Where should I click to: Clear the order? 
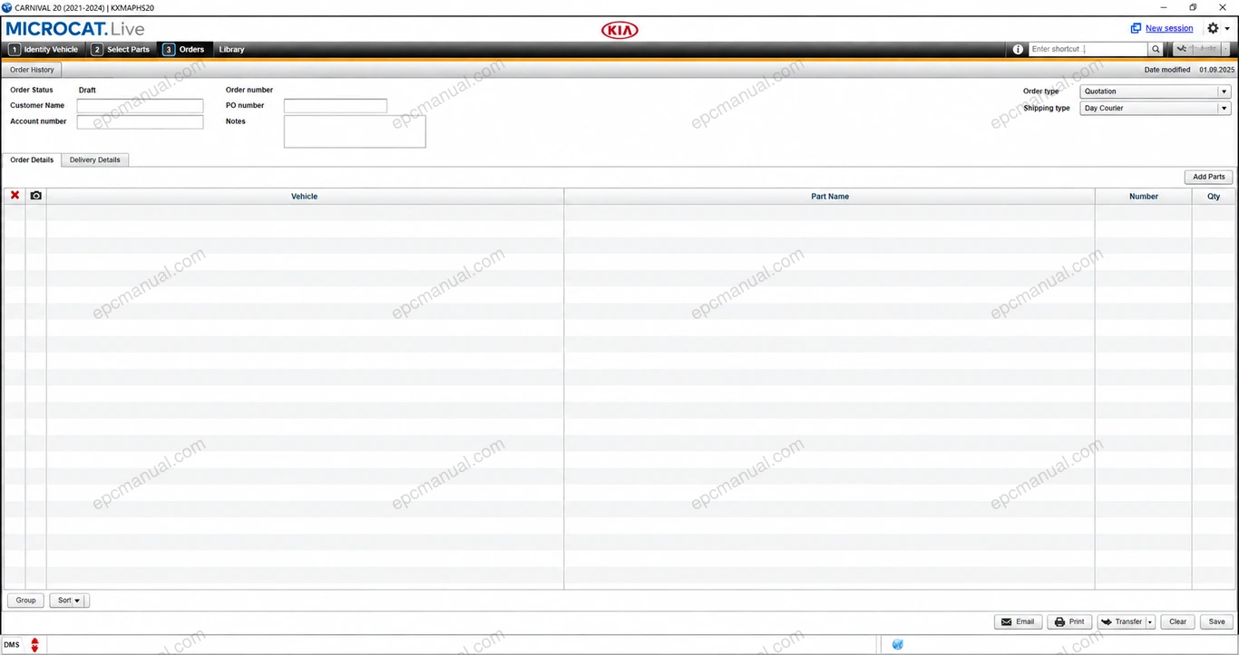[x=1177, y=622]
